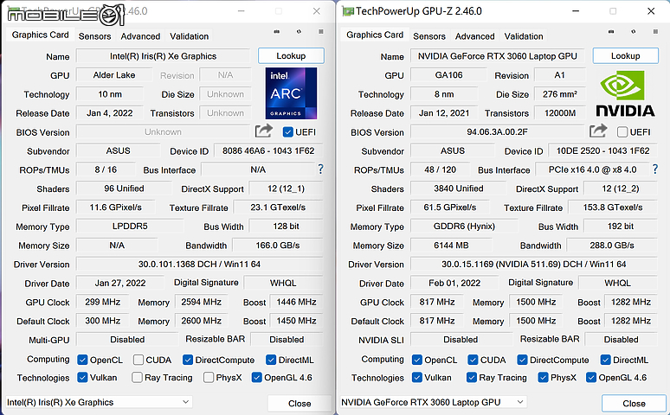Open Intel Iris Xe Graphics GPU selector dropdown
The width and height of the screenshot is (670, 415).
[x=99, y=402]
